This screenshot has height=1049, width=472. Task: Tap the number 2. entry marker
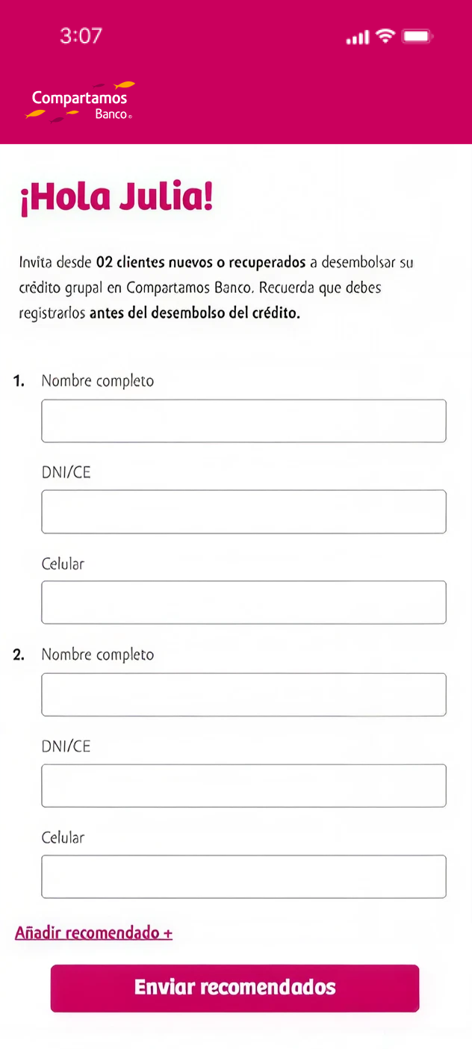point(19,655)
